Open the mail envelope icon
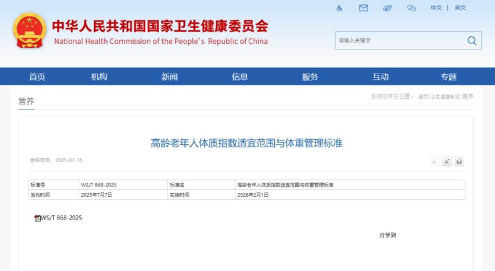The height and width of the screenshot is (271, 495). (x=364, y=8)
